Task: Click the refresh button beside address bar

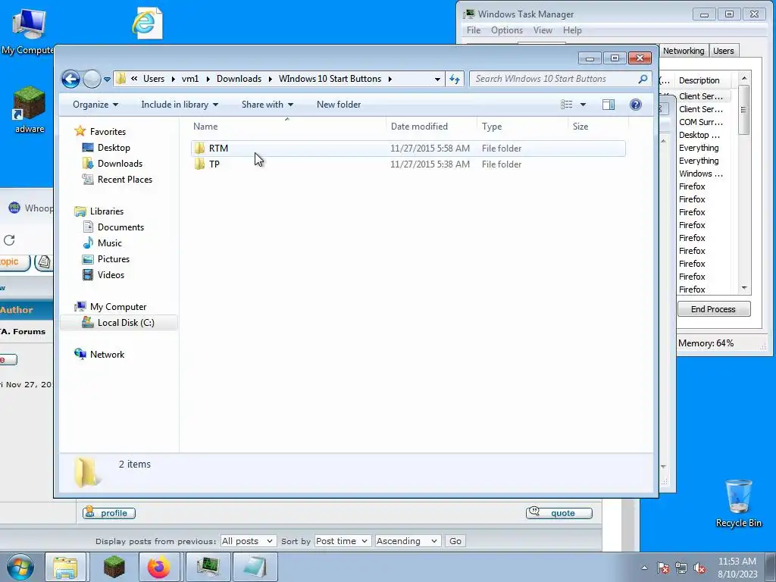Action: tap(455, 79)
